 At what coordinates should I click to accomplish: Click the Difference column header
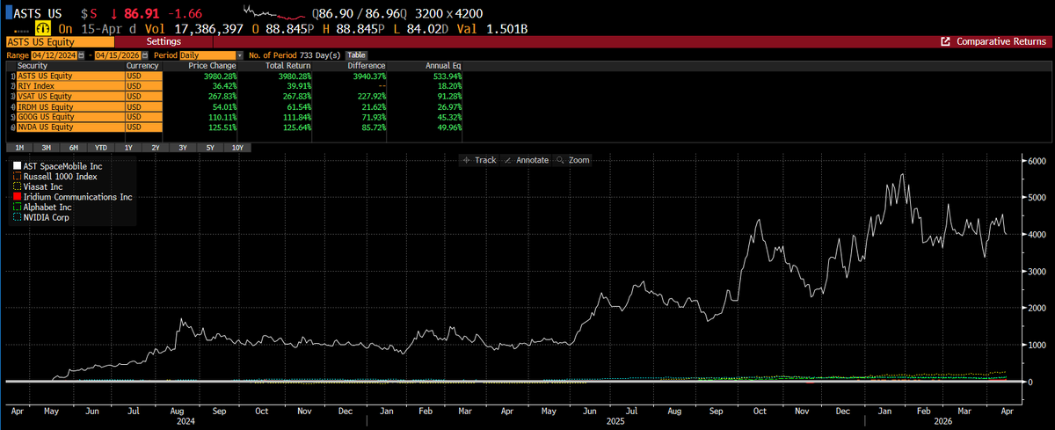pos(367,66)
